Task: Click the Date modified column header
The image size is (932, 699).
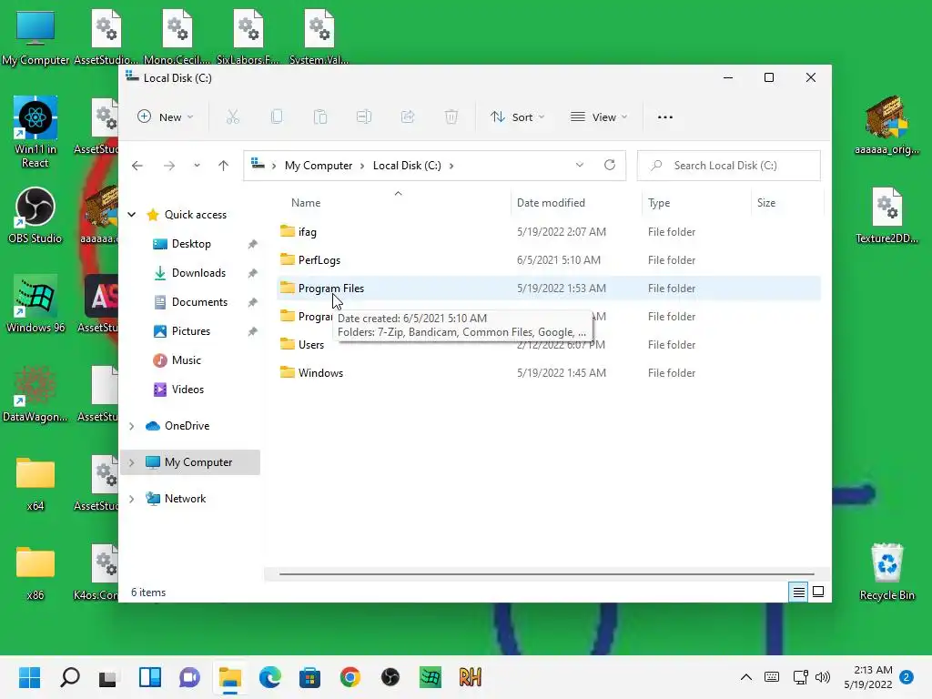Action: (x=551, y=203)
